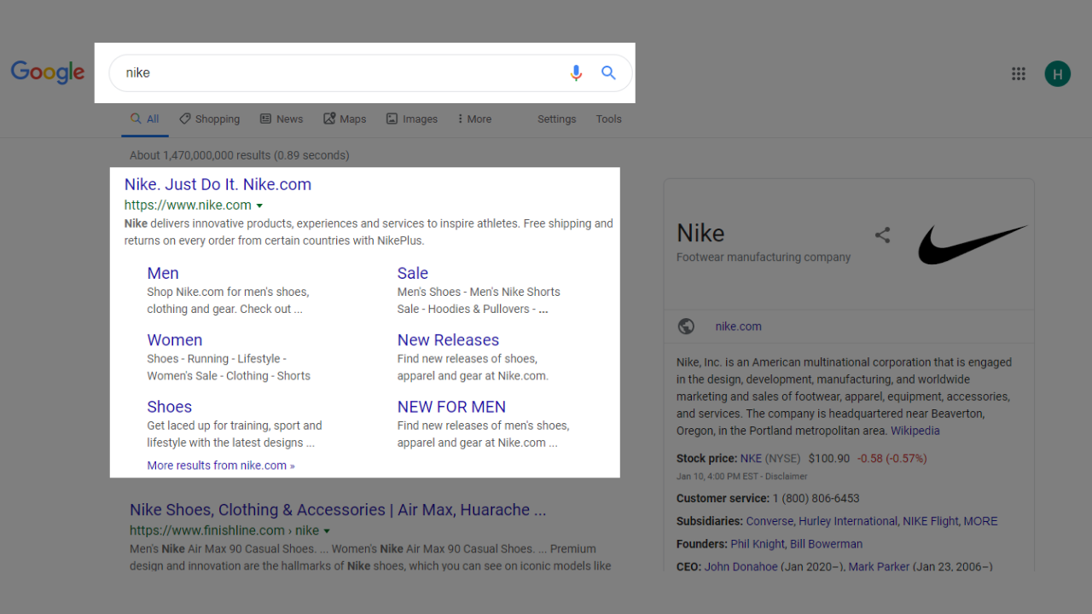Open the Google apps grid icon
This screenshot has height=614, width=1092.
1019,73
